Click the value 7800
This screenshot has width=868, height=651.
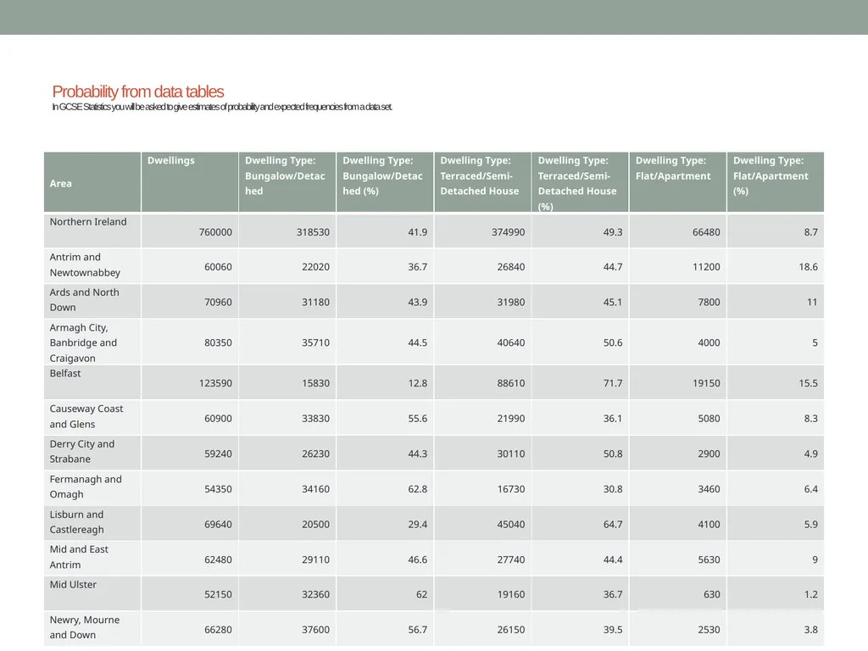coord(709,303)
